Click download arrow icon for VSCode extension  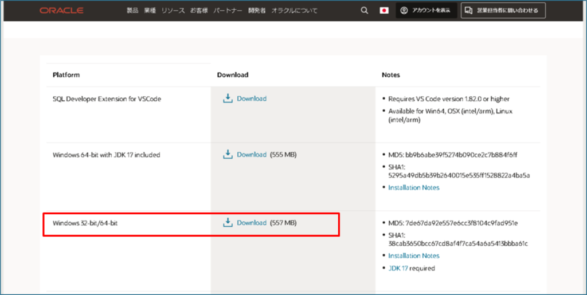(x=228, y=99)
